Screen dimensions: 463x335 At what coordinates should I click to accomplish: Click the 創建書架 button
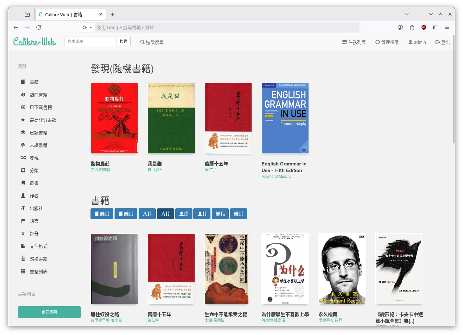49,312
